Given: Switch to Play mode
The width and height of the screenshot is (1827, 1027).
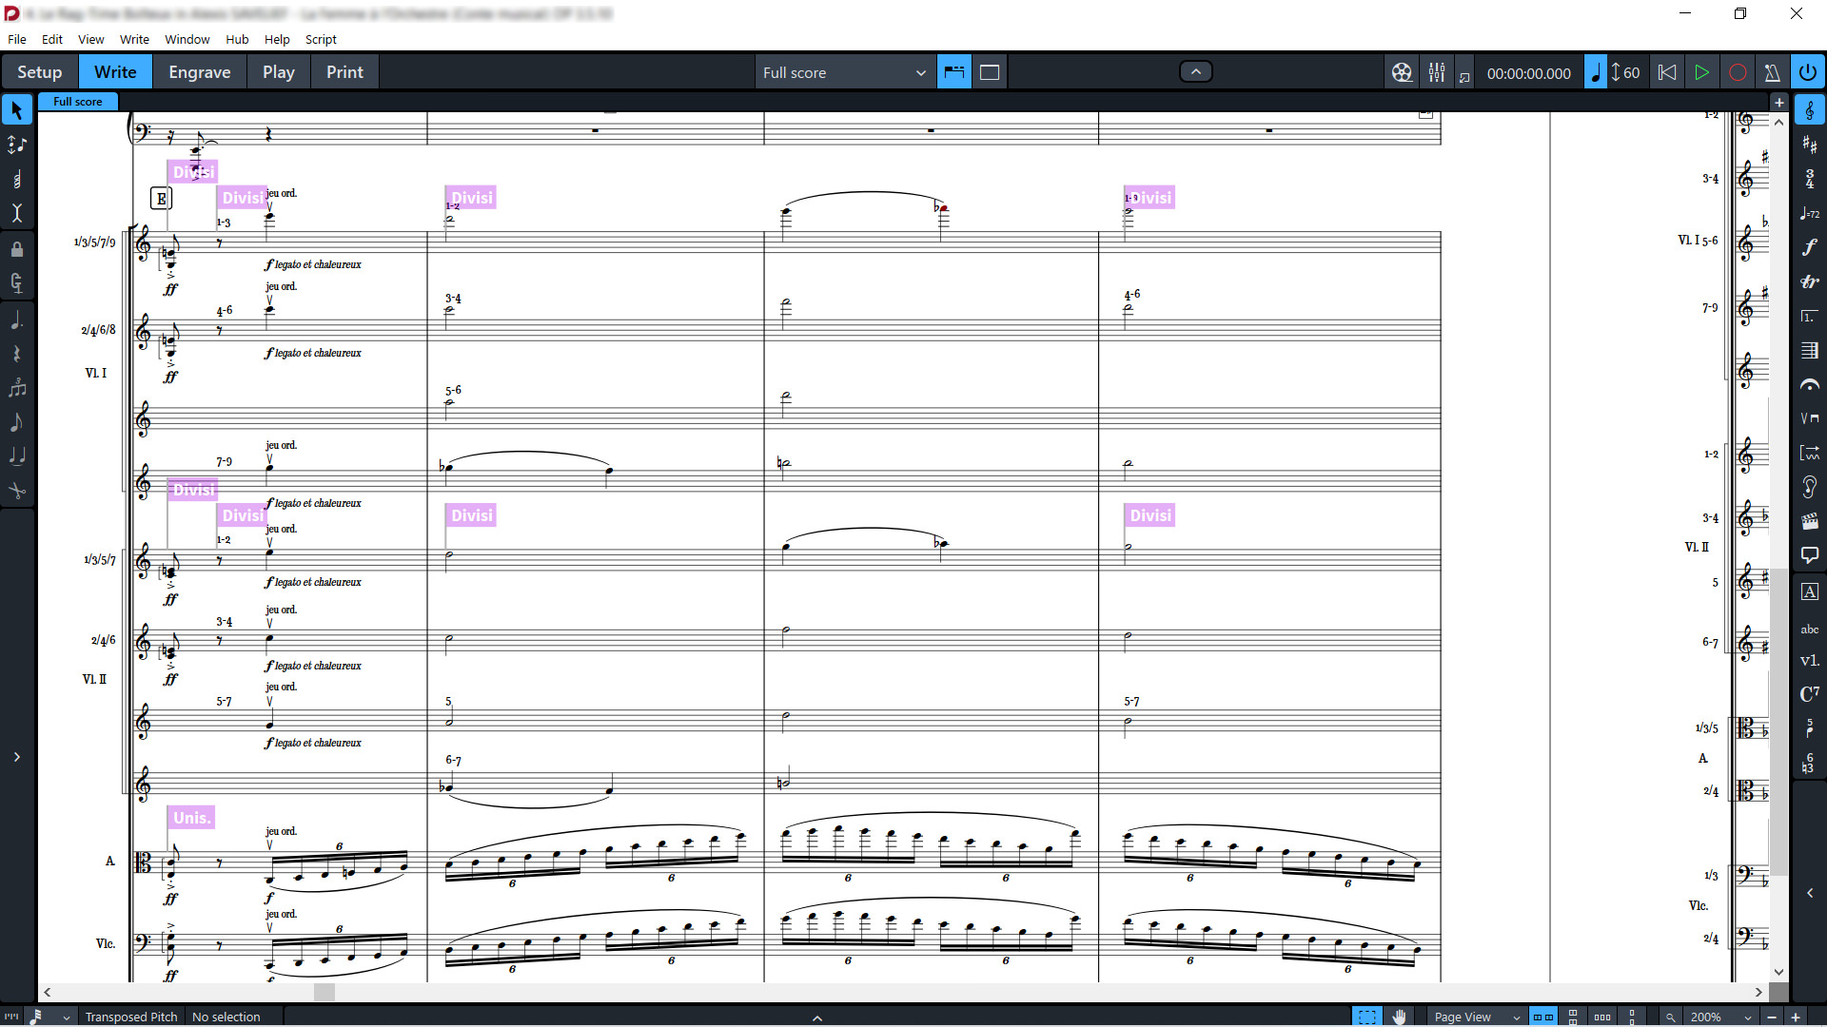Looking at the screenshot, I should [279, 72].
